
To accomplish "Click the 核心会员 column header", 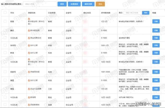I will [x=87, y=13].
